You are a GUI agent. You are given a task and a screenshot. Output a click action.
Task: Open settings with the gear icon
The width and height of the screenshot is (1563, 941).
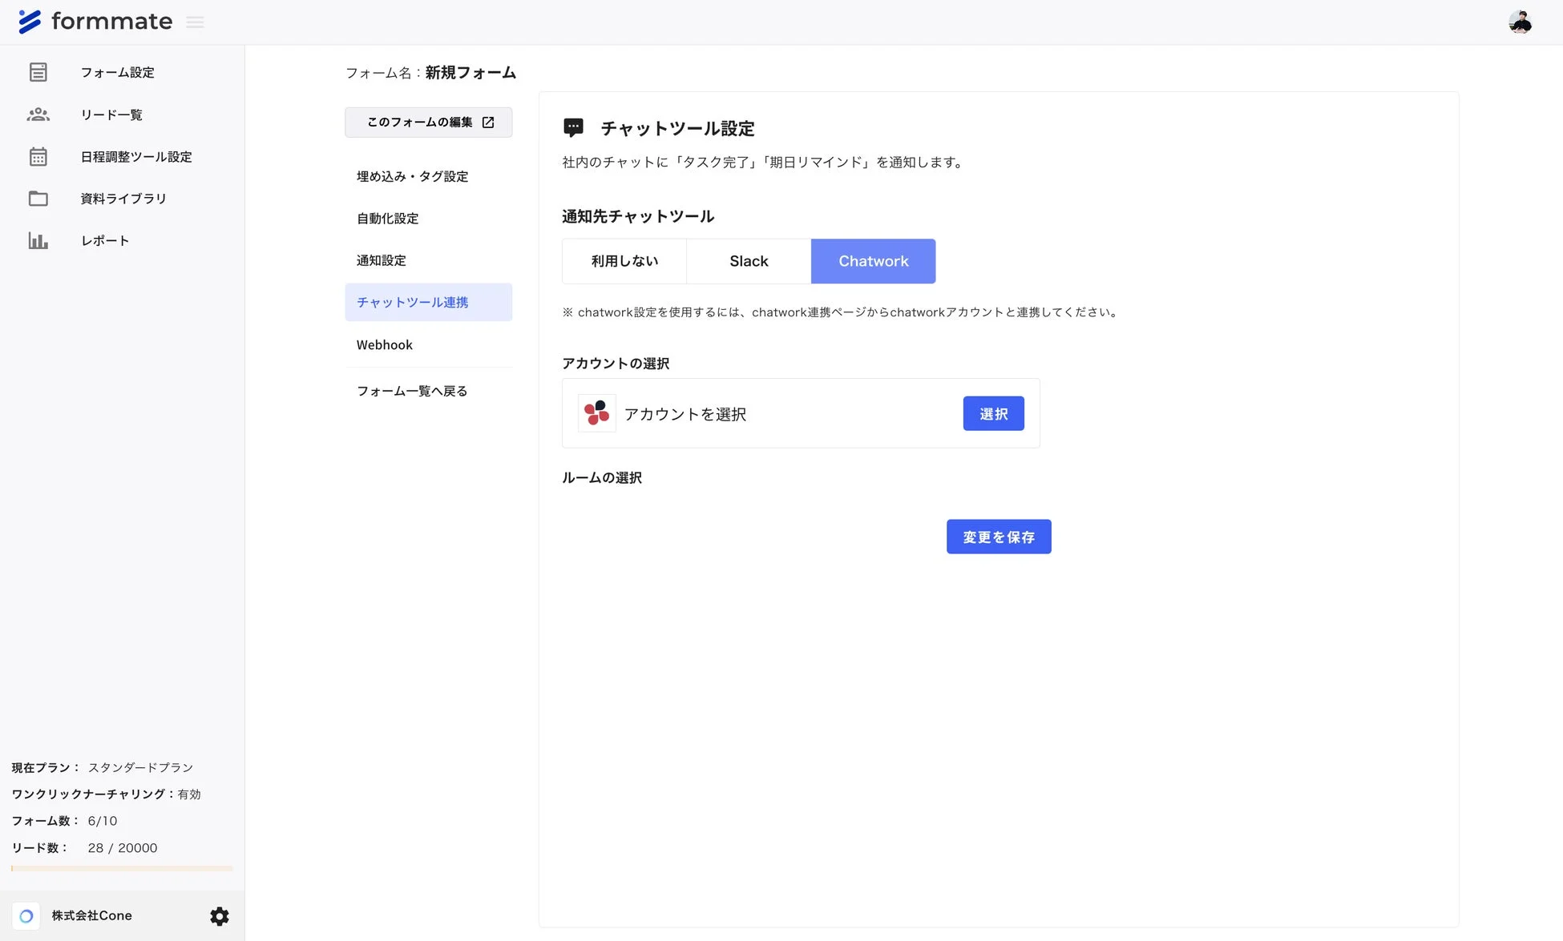(219, 915)
